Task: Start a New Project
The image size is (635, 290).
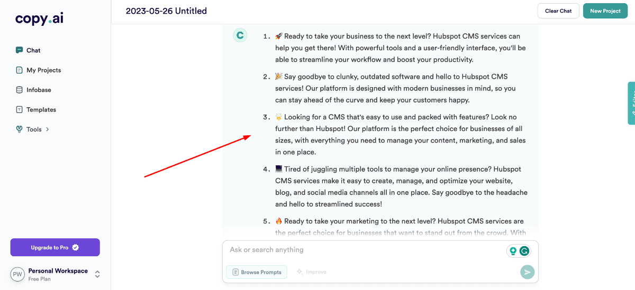Action: [605, 11]
